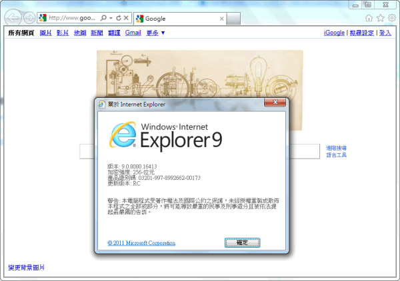Refresh the page with the reload icon
400x281 pixels.
click(x=119, y=18)
